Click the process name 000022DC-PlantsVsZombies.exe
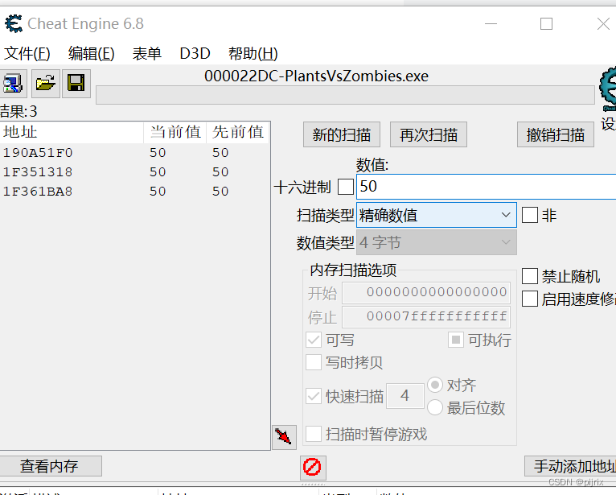The height and width of the screenshot is (495, 616). pyautogui.click(x=316, y=76)
